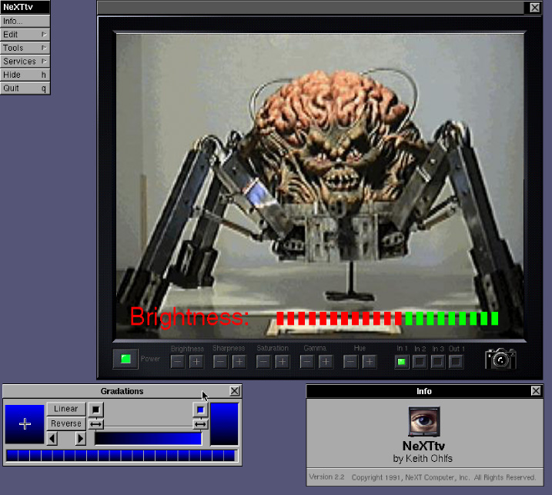Viewport: 552px width, 495px height.
Task: Click the red 'Brightness:' overlay text
Action: (189, 317)
